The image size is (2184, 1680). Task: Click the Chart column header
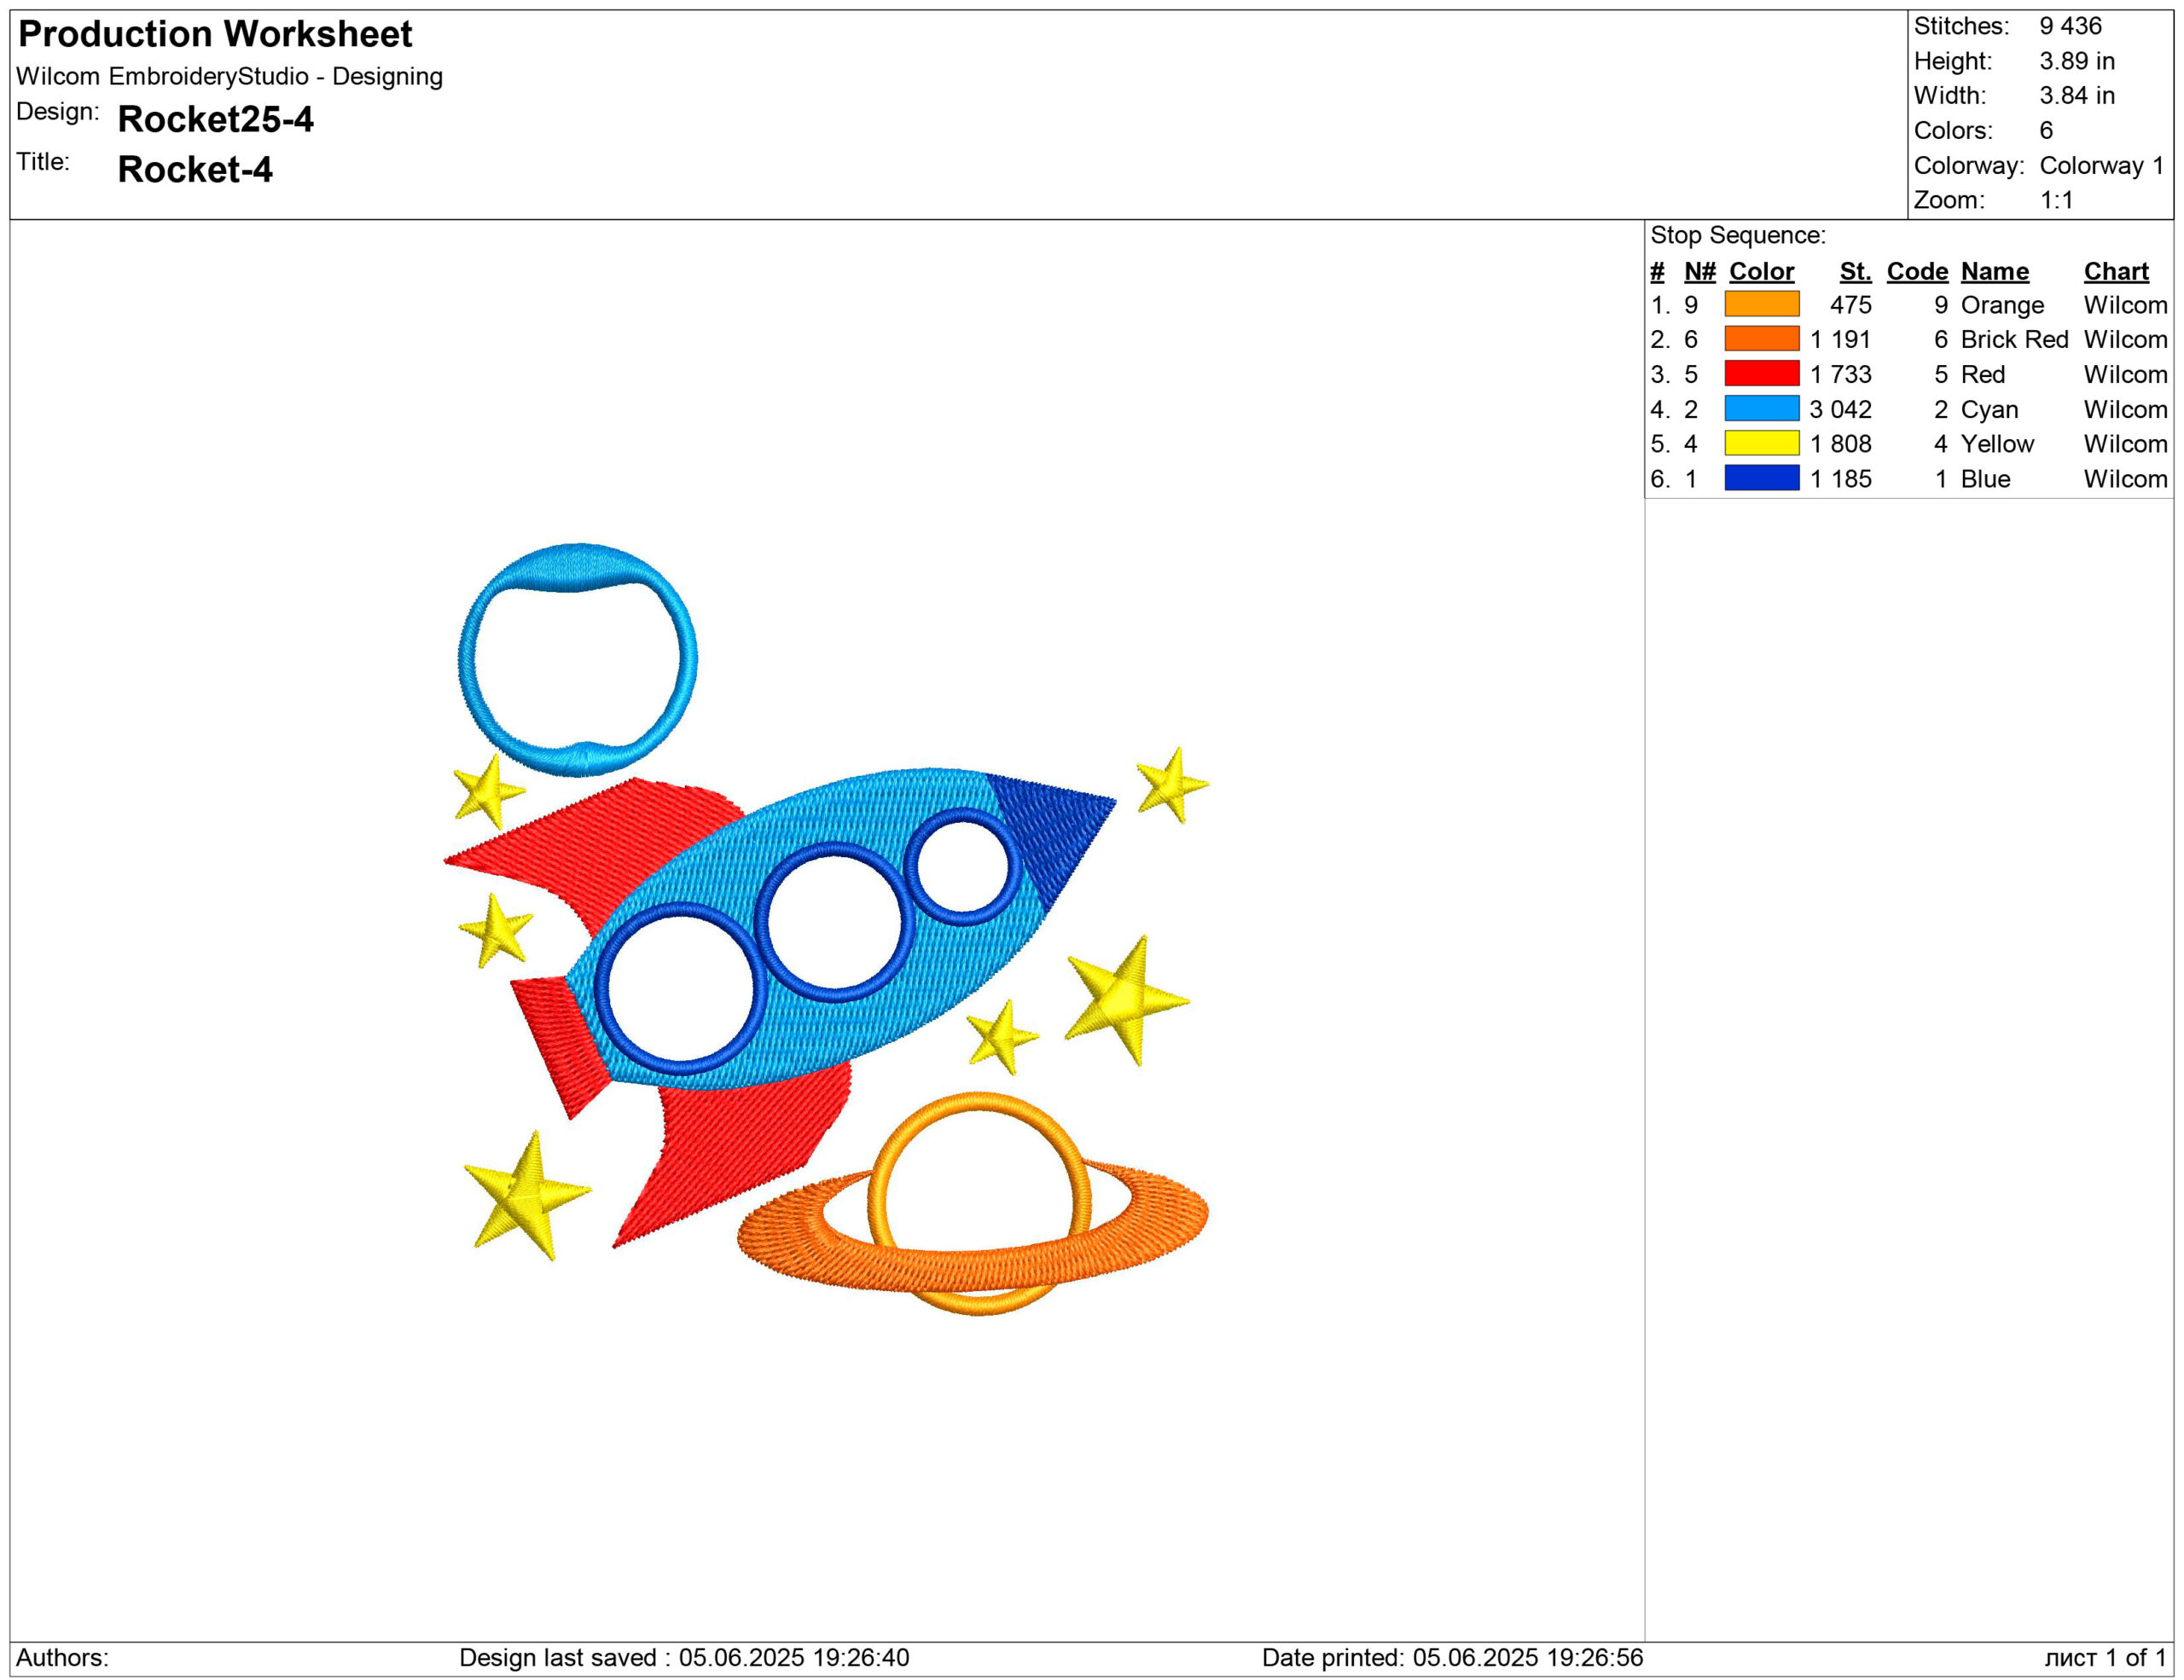click(2115, 271)
